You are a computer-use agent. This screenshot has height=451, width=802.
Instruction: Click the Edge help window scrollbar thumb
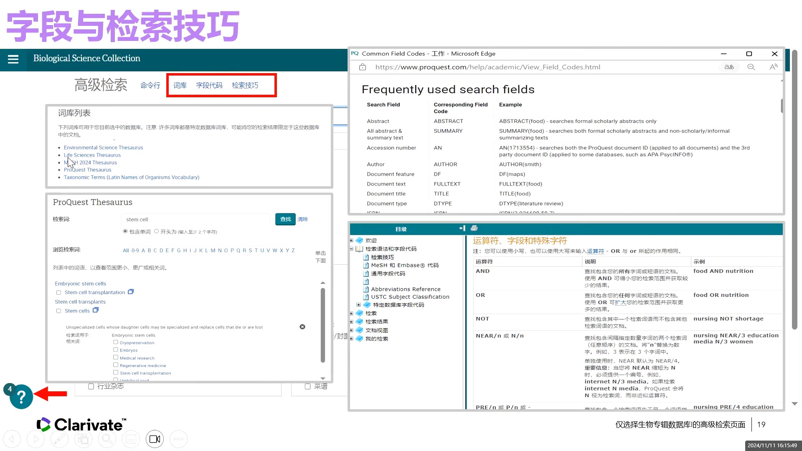(782, 106)
